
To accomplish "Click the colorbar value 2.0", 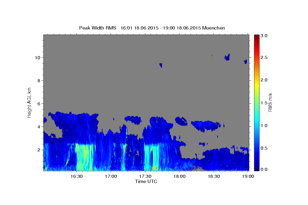I will [265, 80].
